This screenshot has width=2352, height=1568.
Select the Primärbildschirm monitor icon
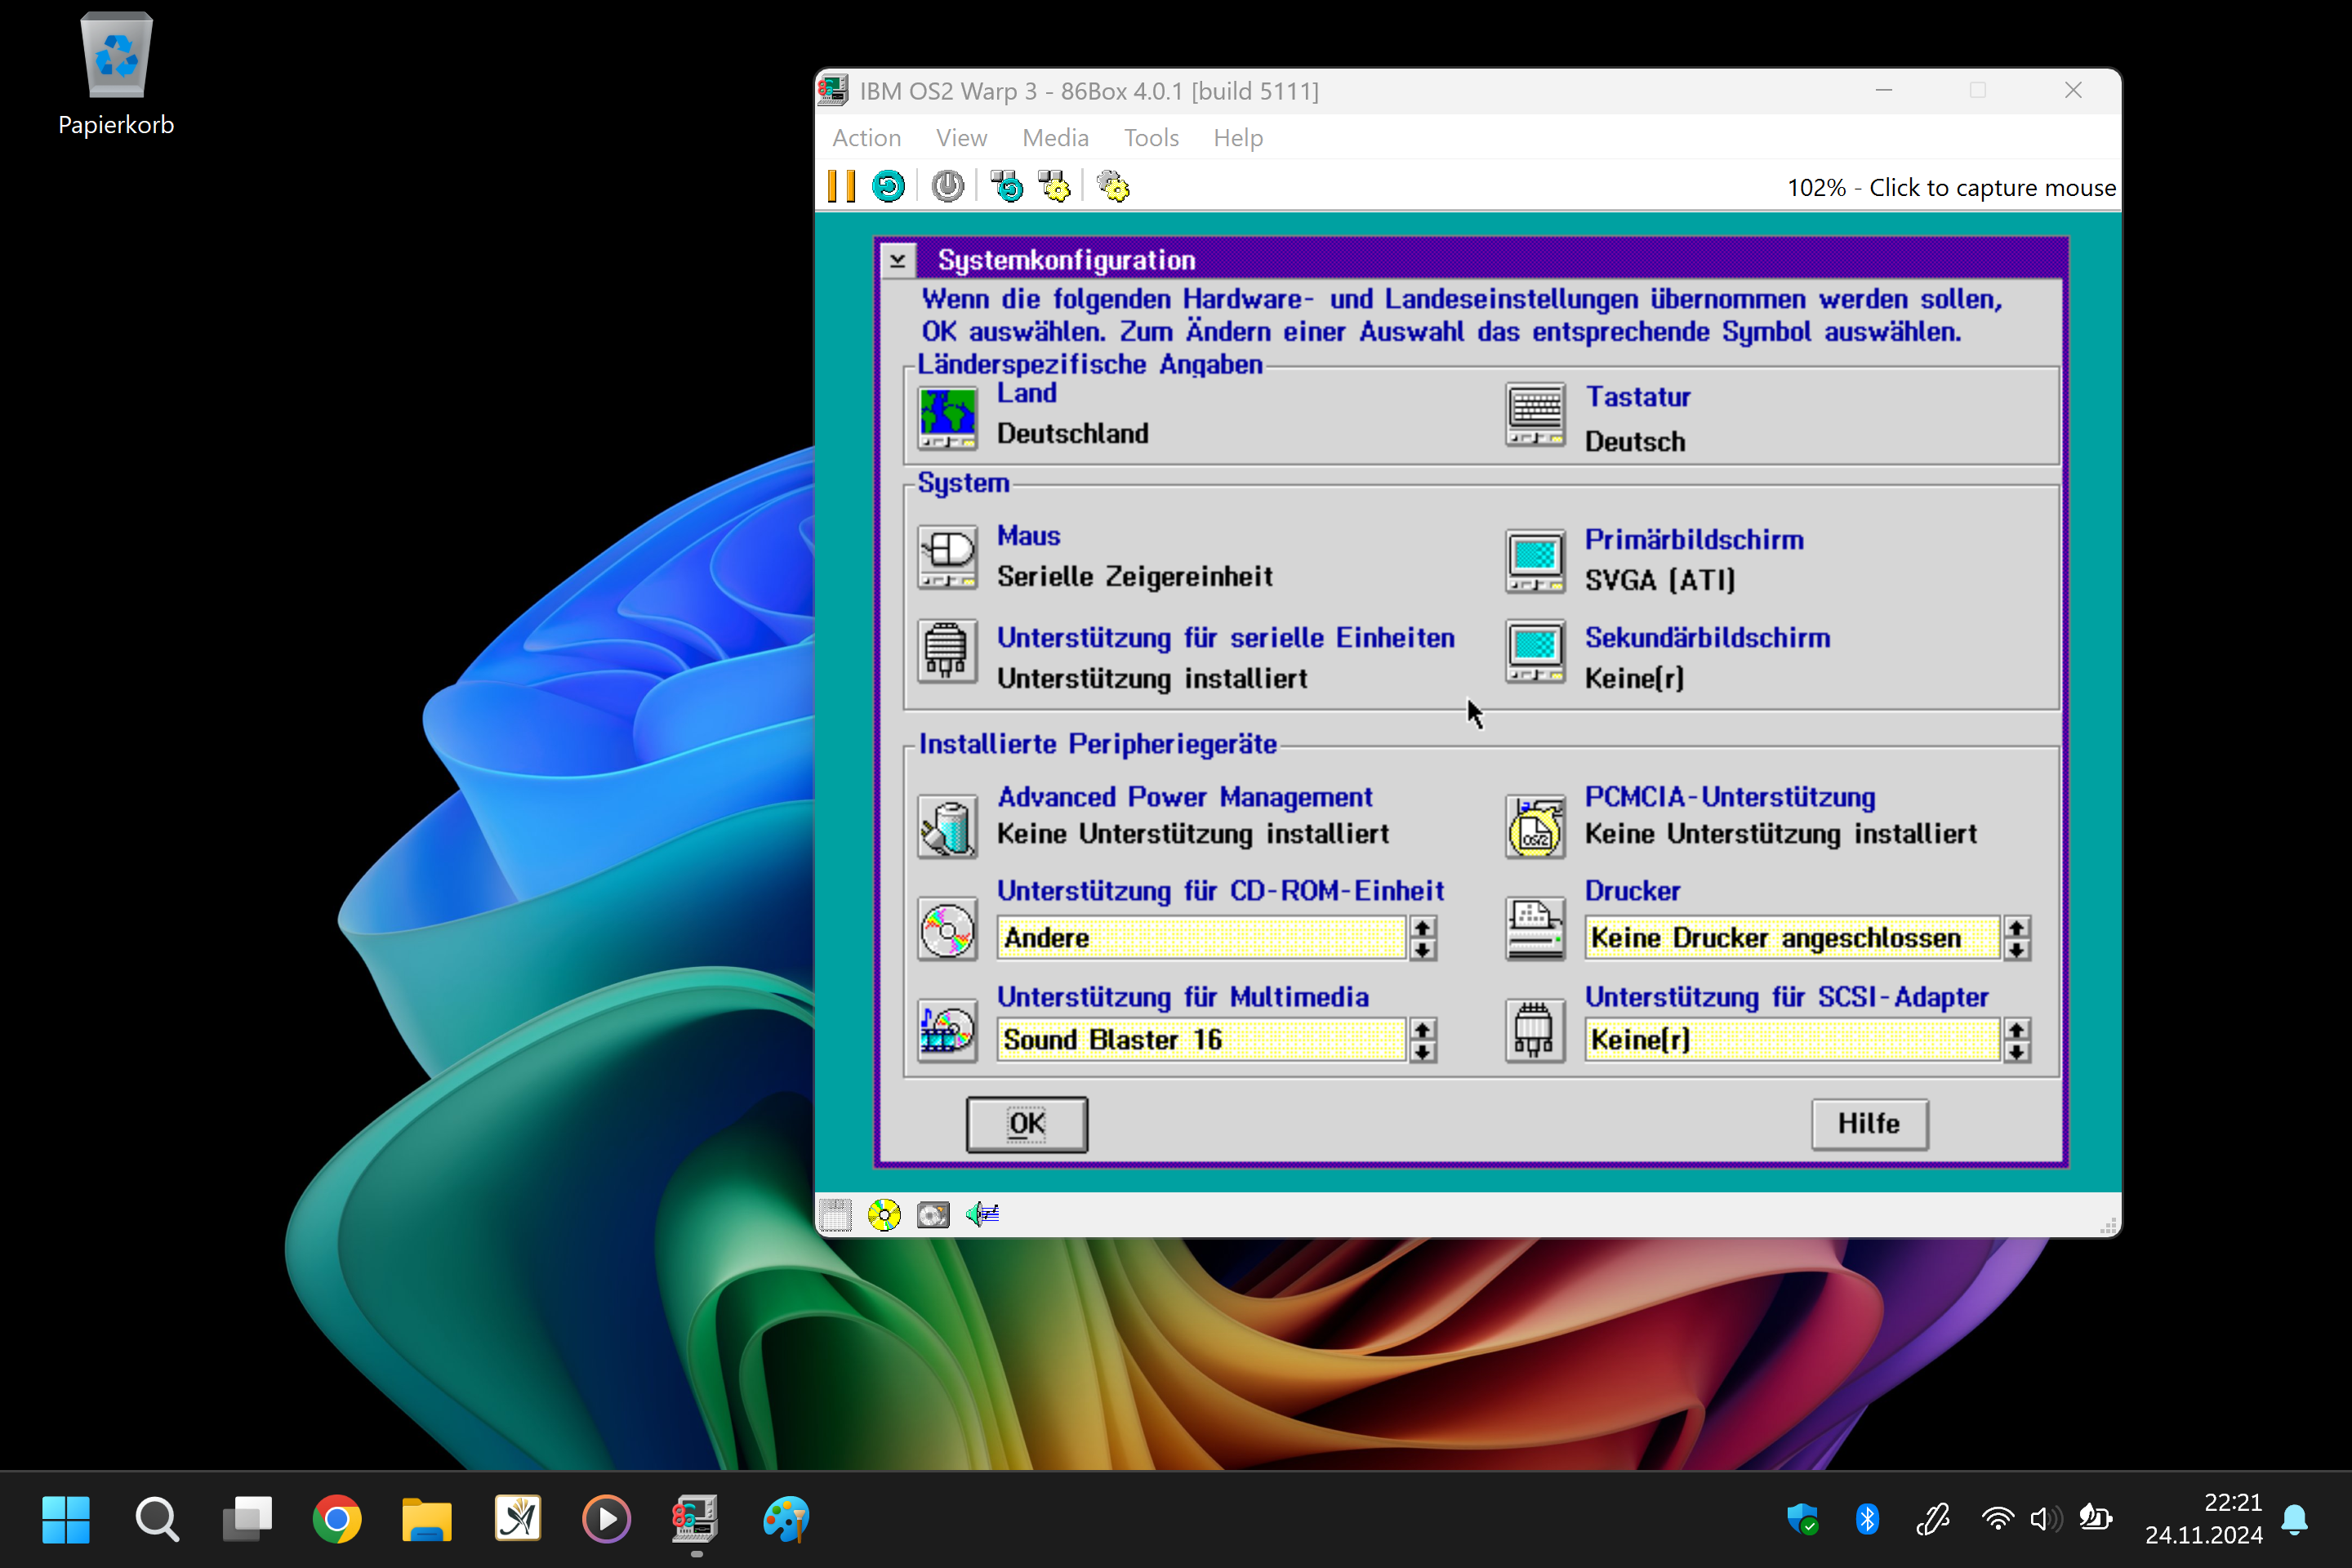pyautogui.click(x=1535, y=561)
